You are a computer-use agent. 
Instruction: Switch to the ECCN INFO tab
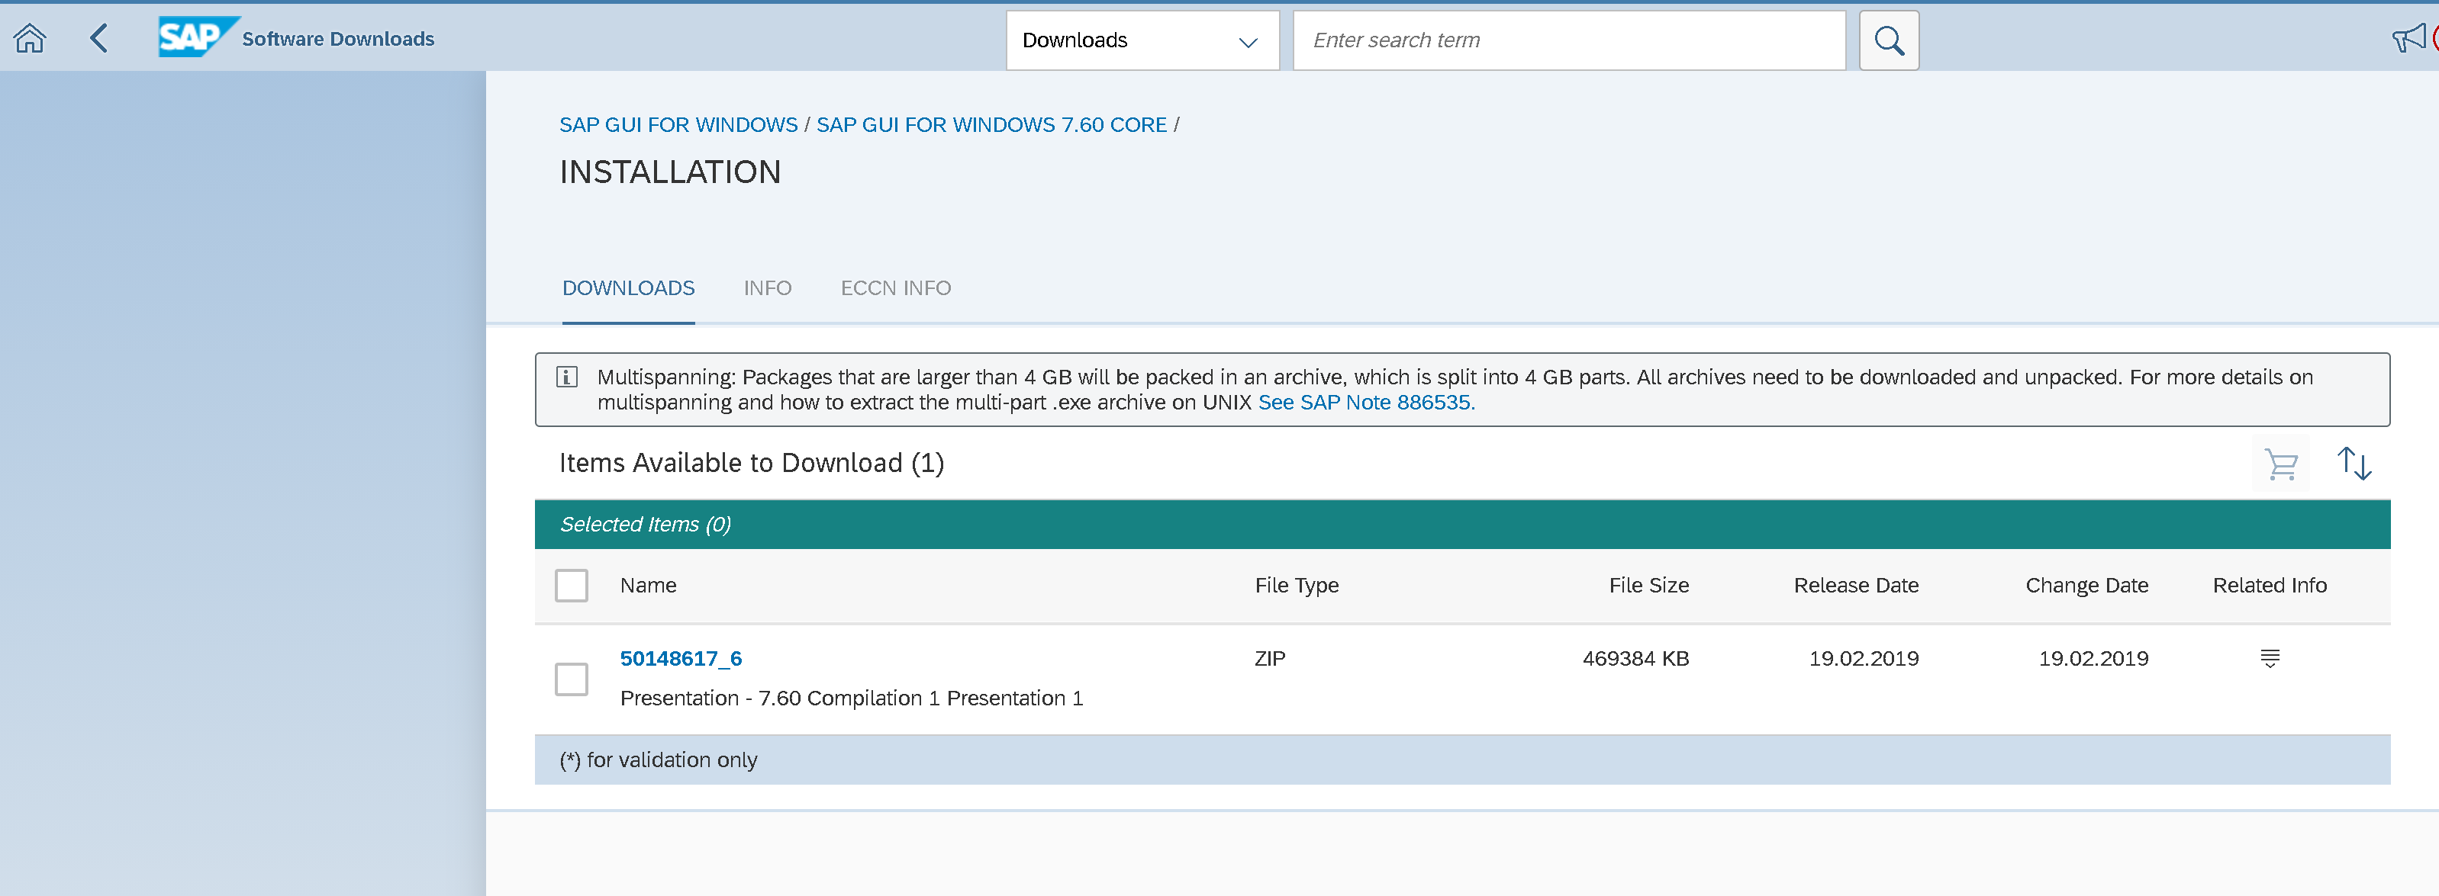click(x=896, y=287)
